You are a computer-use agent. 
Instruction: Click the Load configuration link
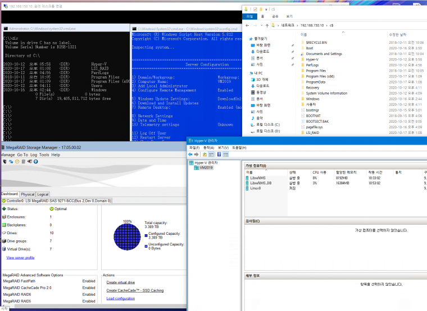coord(121,299)
